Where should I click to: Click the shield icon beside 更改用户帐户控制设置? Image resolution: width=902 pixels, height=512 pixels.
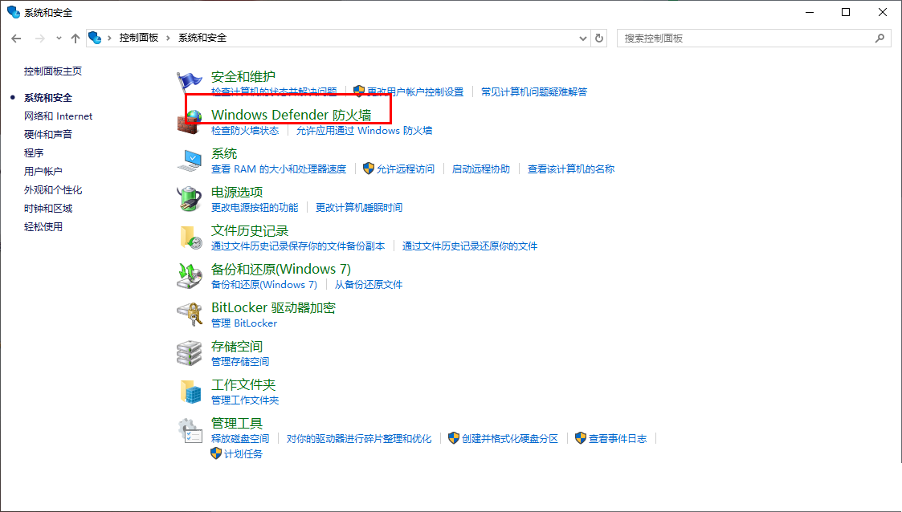[x=359, y=91]
